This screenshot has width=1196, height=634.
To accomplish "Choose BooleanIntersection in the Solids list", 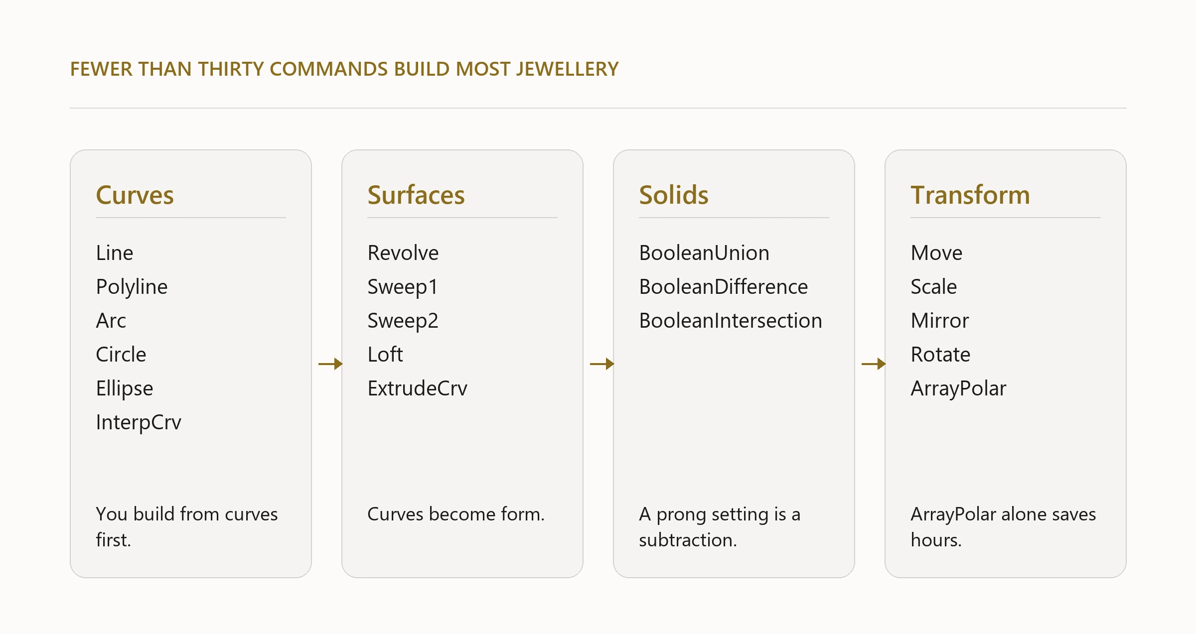I will tap(731, 321).
